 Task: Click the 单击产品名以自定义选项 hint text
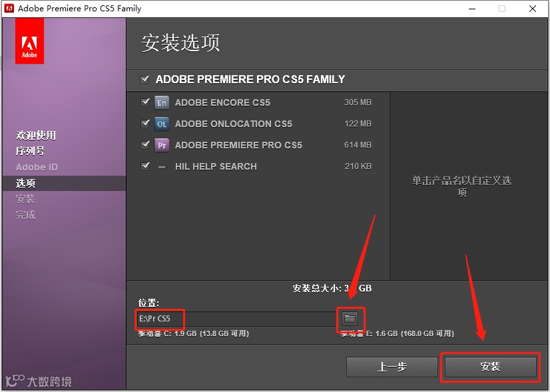tap(461, 186)
